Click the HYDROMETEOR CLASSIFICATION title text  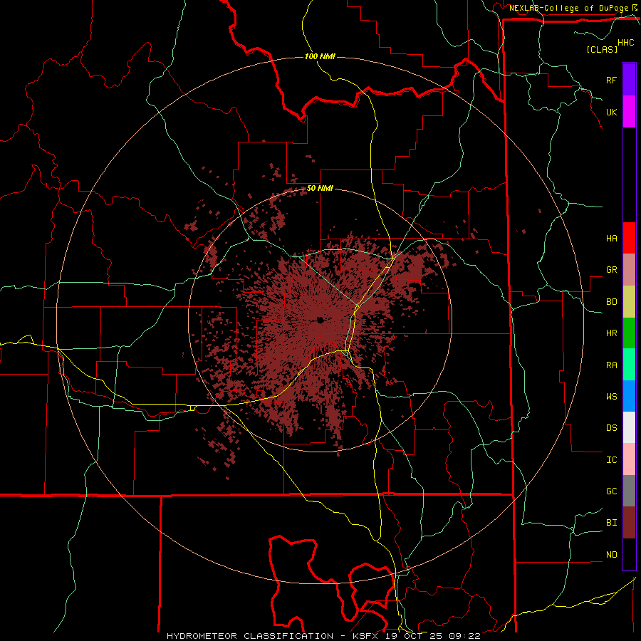click(x=250, y=636)
